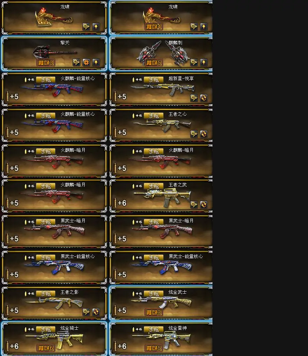Click the up arrow on 麒麟刺 card
This screenshot has width=308, height=356.
pos(204,63)
